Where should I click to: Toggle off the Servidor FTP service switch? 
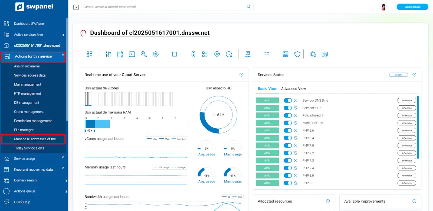(287, 108)
